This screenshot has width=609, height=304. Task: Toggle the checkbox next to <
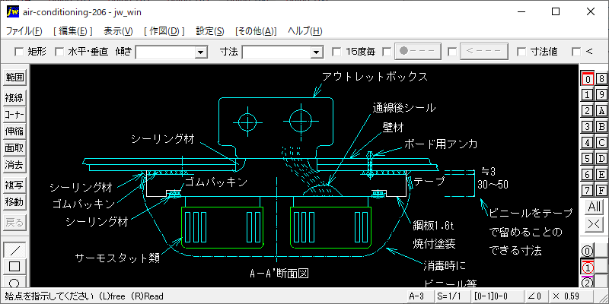576,52
